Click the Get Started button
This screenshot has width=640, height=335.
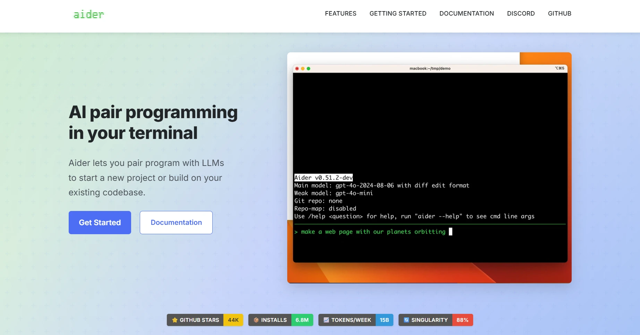[x=100, y=222]
